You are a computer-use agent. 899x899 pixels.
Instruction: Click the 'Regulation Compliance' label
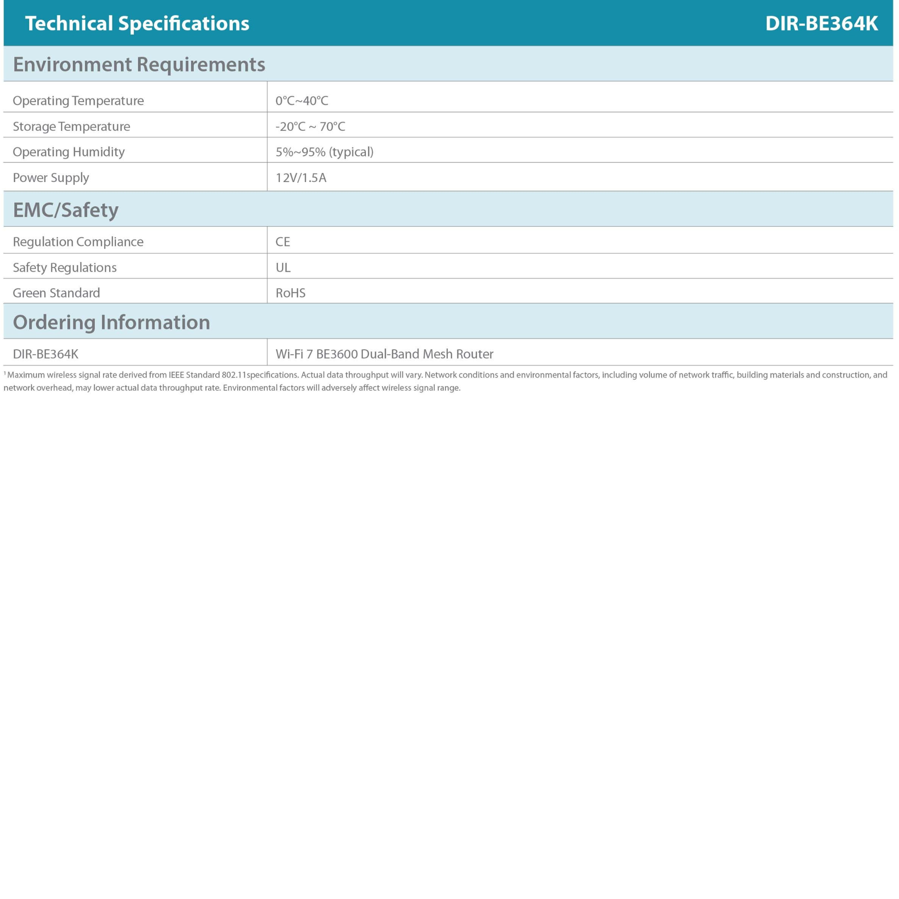[x=78, y=242]
